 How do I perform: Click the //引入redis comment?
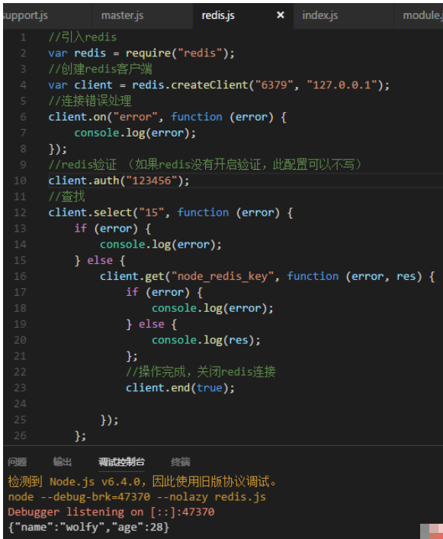tap(82, 37)
